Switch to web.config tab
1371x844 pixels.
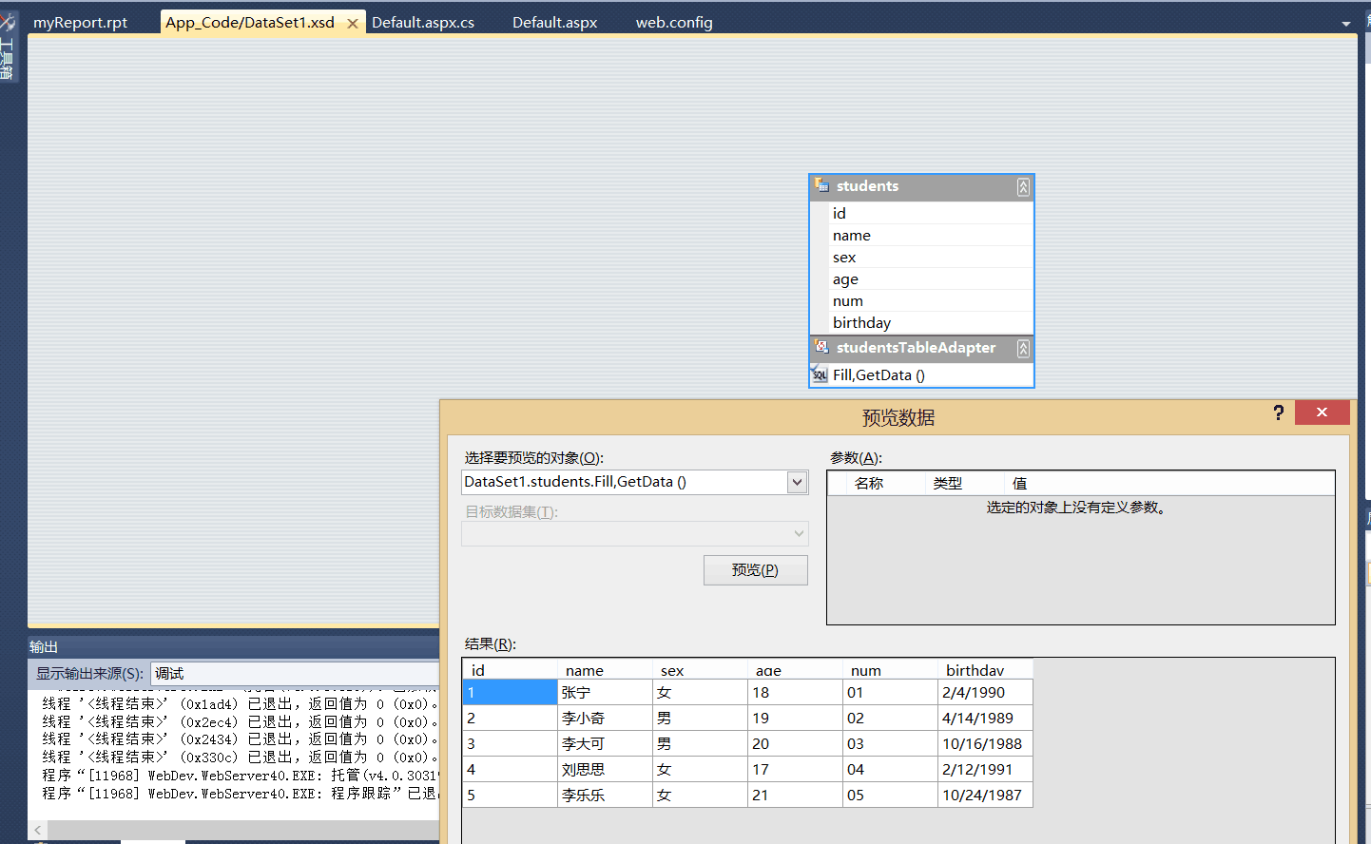click(674, 22)
